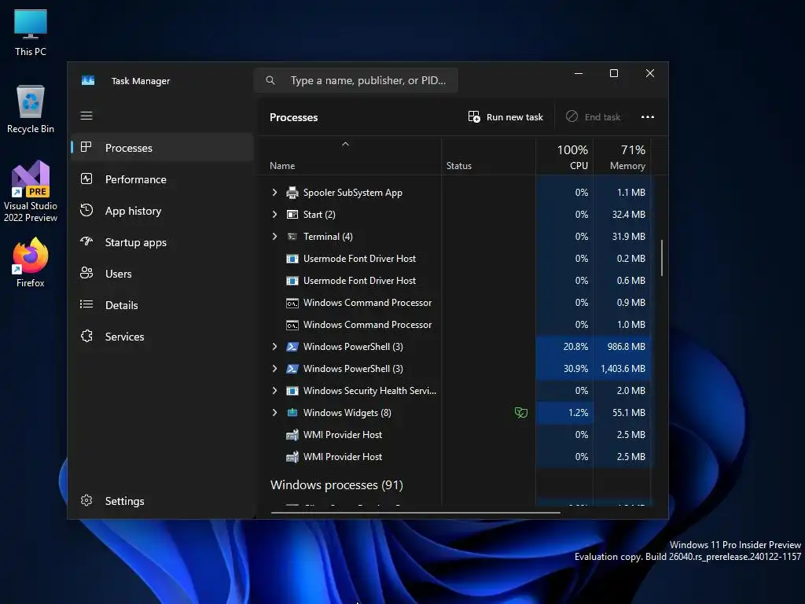Sort processes by CPU column header

(x=564, y=157)
